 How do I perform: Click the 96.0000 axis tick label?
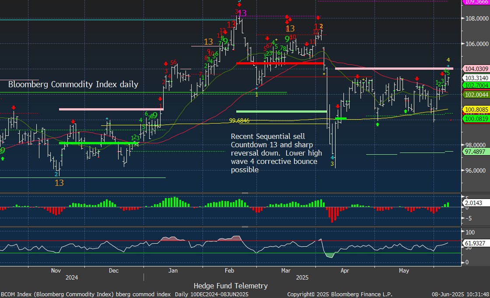point(475,170)
